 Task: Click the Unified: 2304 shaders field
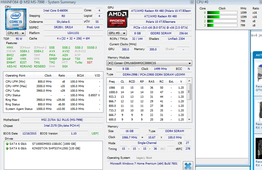click(x=176, y=39)
